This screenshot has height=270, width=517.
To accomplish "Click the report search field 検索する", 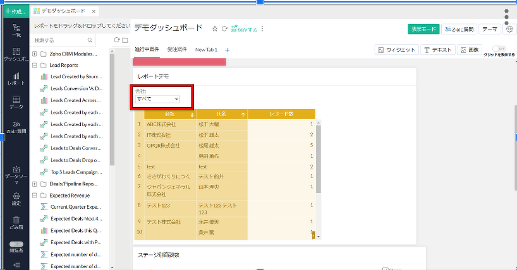I will pos(62,40).
